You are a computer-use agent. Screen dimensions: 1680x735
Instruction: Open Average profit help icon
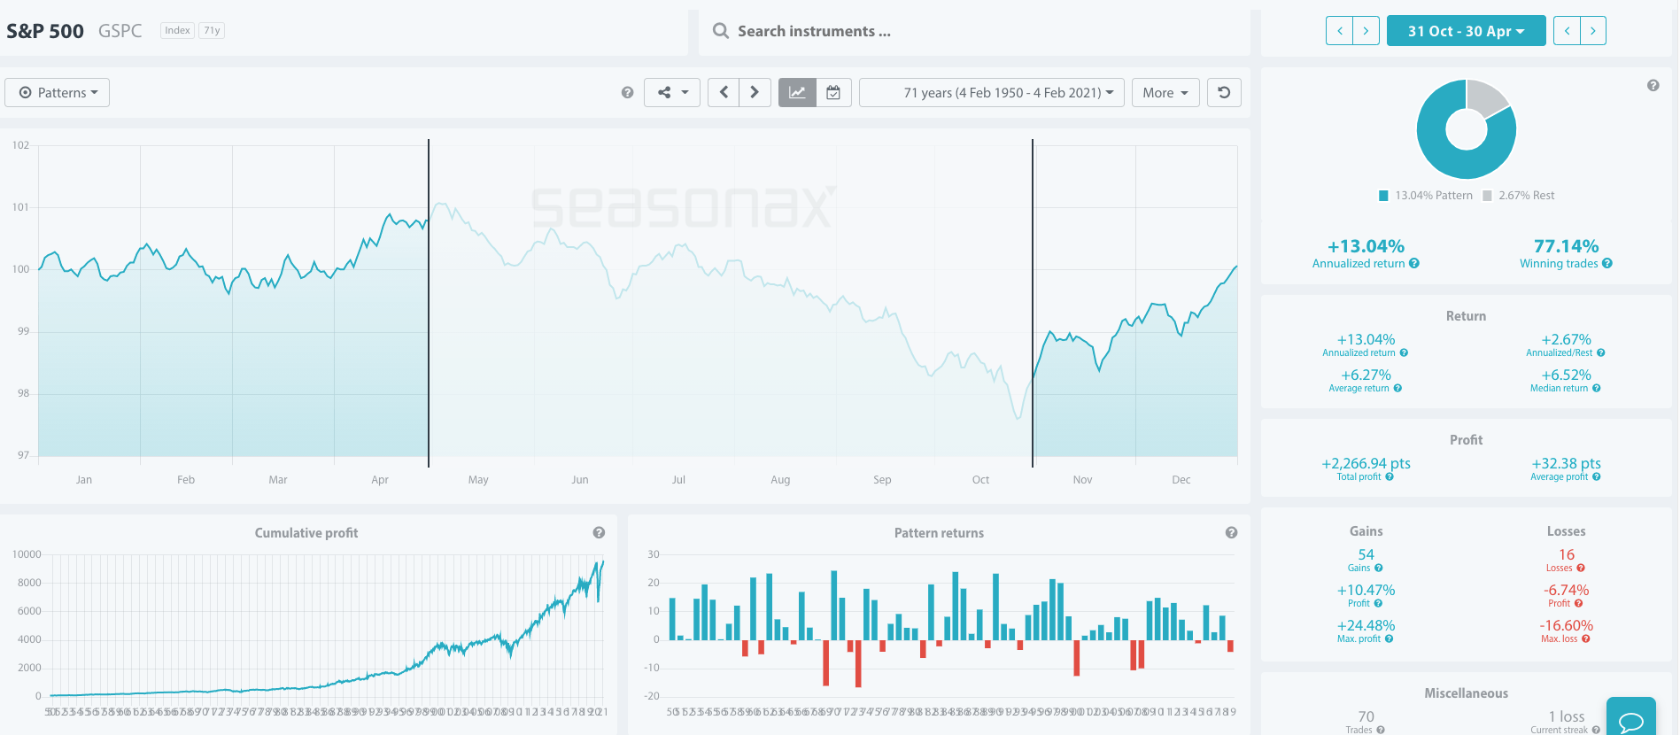pyautogui.click(x=1597, y=477)
